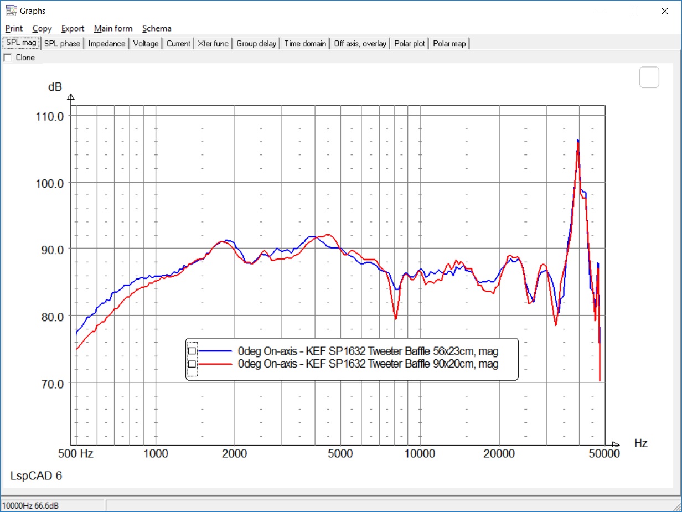Click the Hz unit label on the horizontal axis

point(640,443)
